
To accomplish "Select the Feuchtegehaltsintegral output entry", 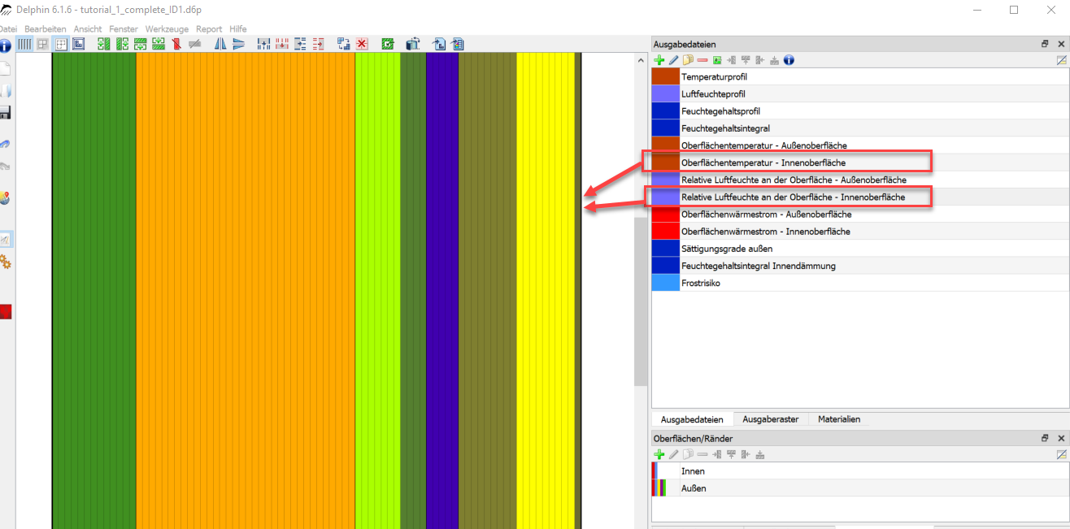I will pyautogui.click(x=860, y=128).
